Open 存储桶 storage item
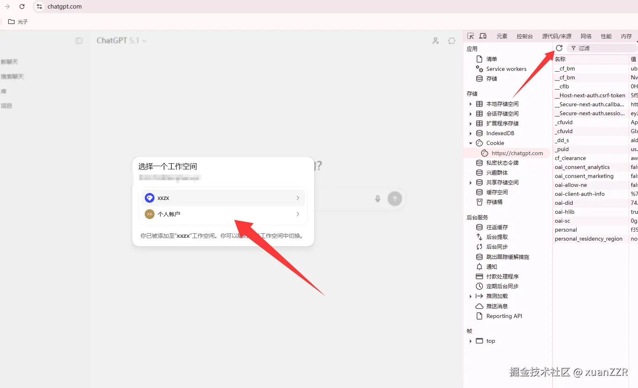 [x=494, y=202]
